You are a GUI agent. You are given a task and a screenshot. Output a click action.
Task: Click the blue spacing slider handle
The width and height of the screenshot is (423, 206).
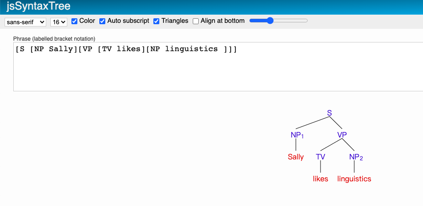pyautogui.click(x=270, y=21)
